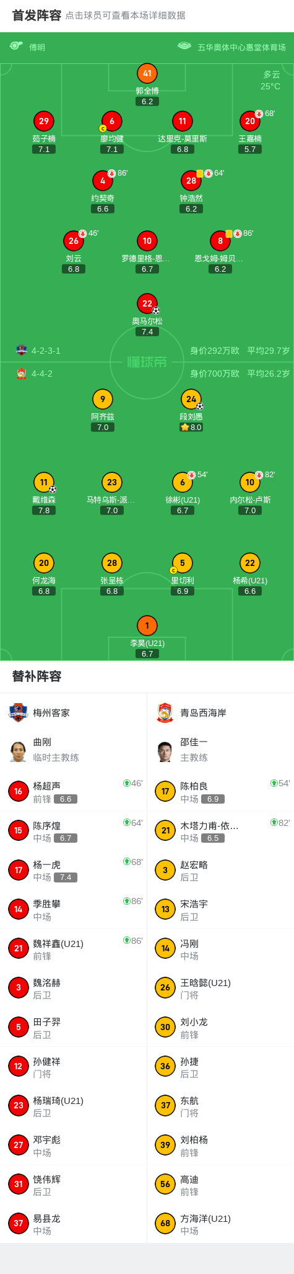This screenshot has width=294, height=1274.
Task: Select 阿齐兹 number 9 player icon
Action: point(103,399)
